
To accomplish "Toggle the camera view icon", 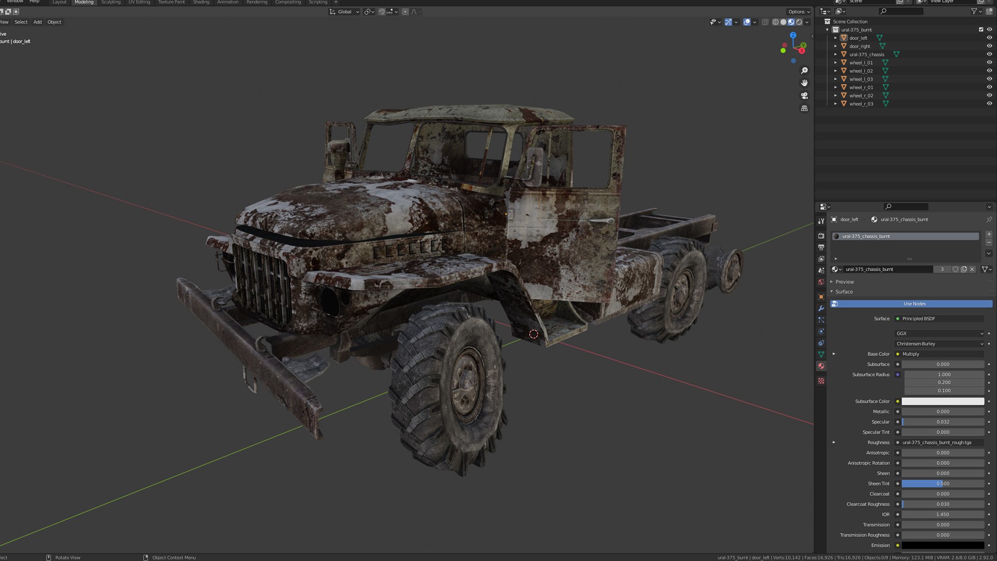I will click(x=804, y=96).
